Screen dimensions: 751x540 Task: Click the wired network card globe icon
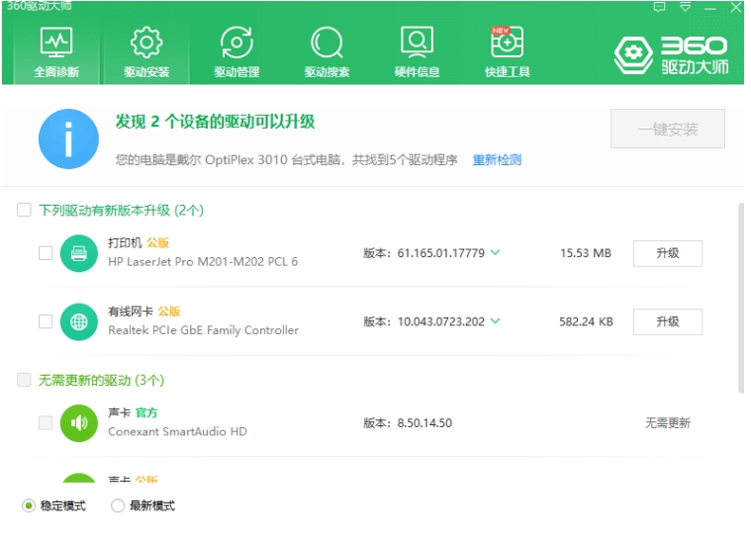coord(79,321)
